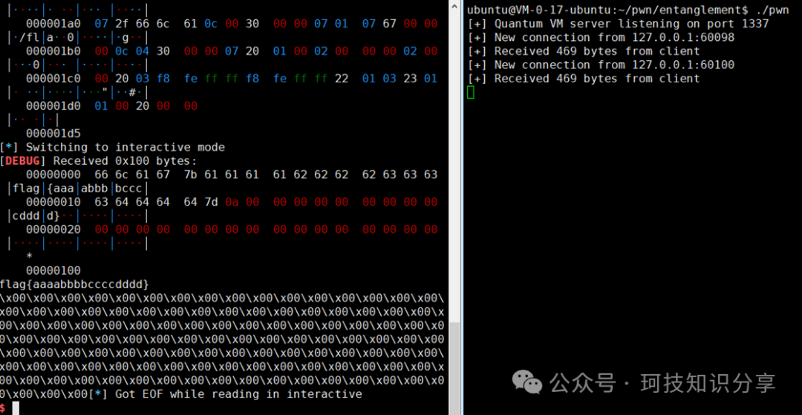Click the hex offset 000001b0
802x415 pixels.
click(53, 51)
